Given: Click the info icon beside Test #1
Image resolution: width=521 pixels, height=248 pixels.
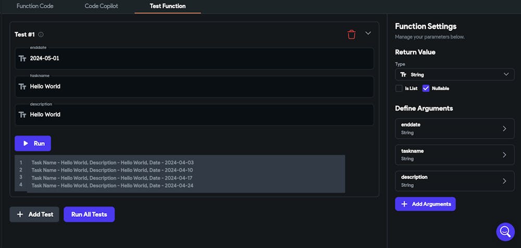Looking at the screenshot, I should coord(41,34).
